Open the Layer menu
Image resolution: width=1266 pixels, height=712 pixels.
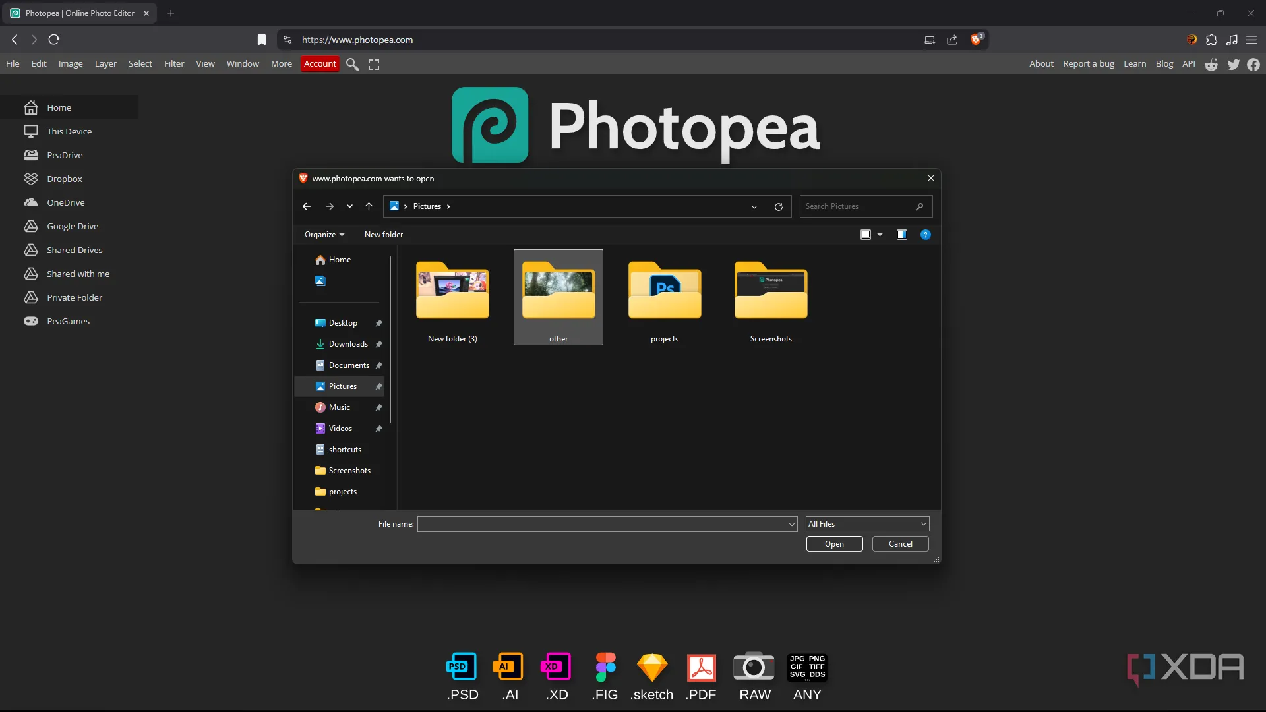point(105,63)
